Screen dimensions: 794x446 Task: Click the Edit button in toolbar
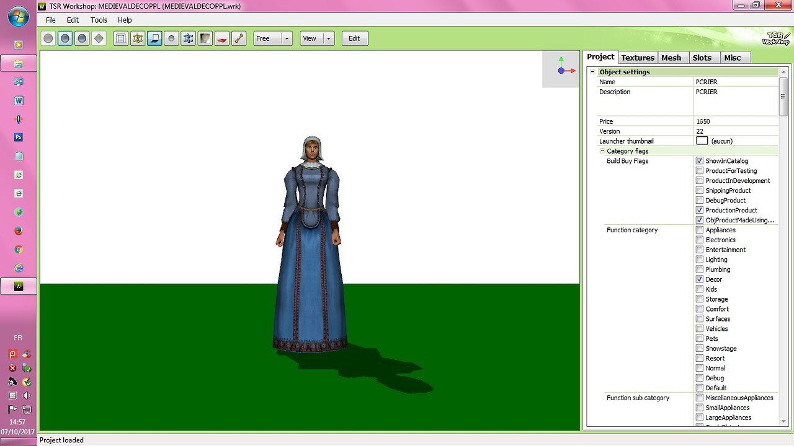pyautogui.click(x=354, y=38)
